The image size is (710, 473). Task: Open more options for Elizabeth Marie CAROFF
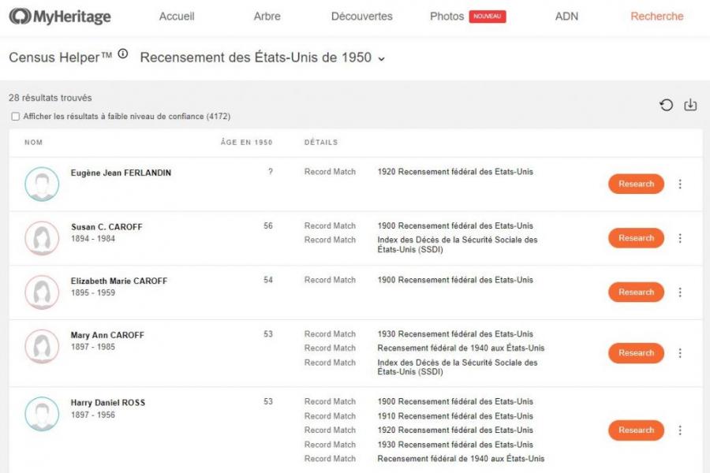click(680, 292)
